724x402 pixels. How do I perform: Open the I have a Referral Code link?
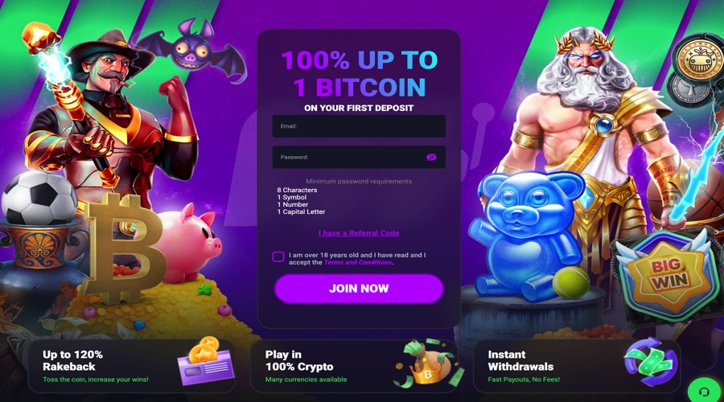[x=359, y=233]
